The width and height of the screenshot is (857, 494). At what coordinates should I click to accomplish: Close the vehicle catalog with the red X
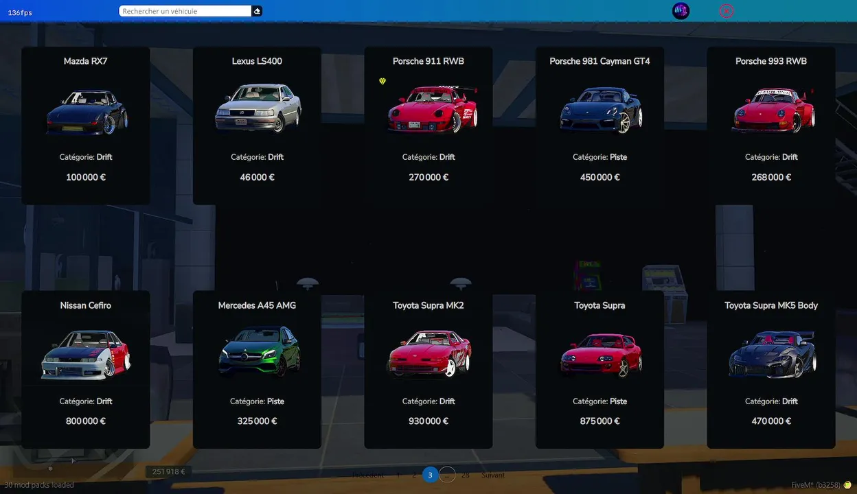[727, 11]
